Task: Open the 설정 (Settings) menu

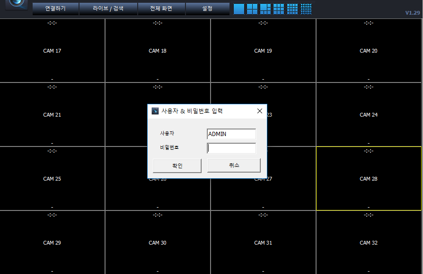Action: (207, 9)
